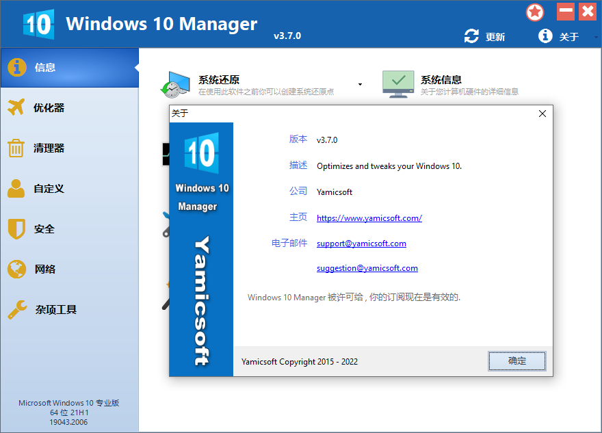602x433 pixels.
Task: Close the About (关于) dialog window
Action: tap(542, 114)
